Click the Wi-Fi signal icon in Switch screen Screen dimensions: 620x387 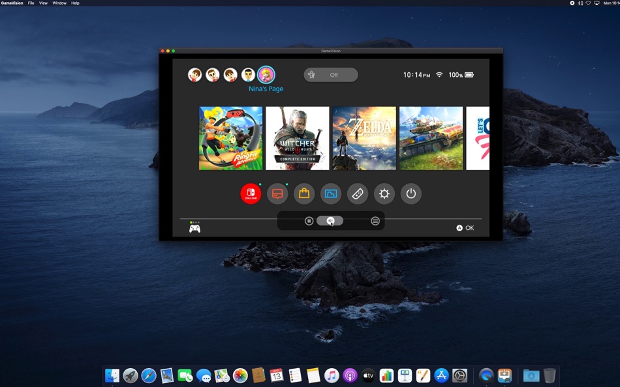point(439,75)
